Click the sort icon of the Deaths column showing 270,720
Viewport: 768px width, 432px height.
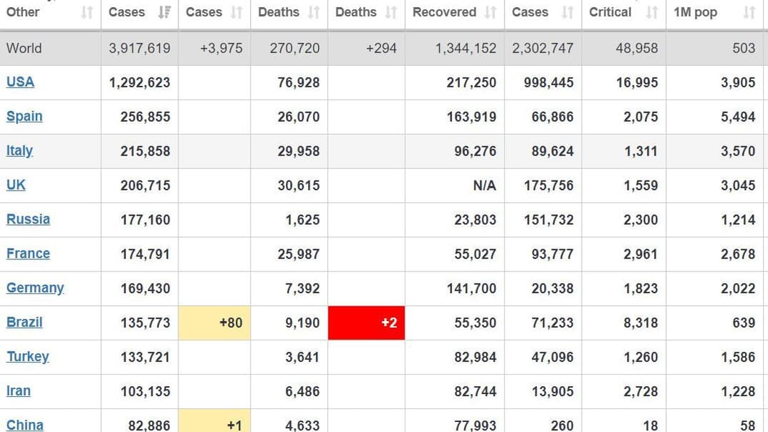(x=314, y=12)
